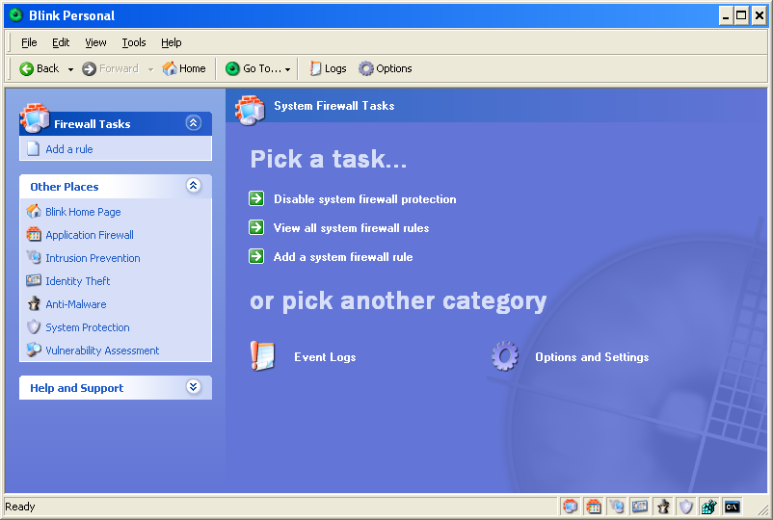Click the Blink Personal title bar eye icon
Viewport: 773px width, 520px height.
(15, 15)
